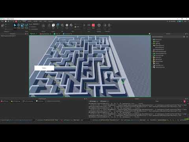Select ReplicatedFirst in the Explorer tree

(x=158, y=49)
